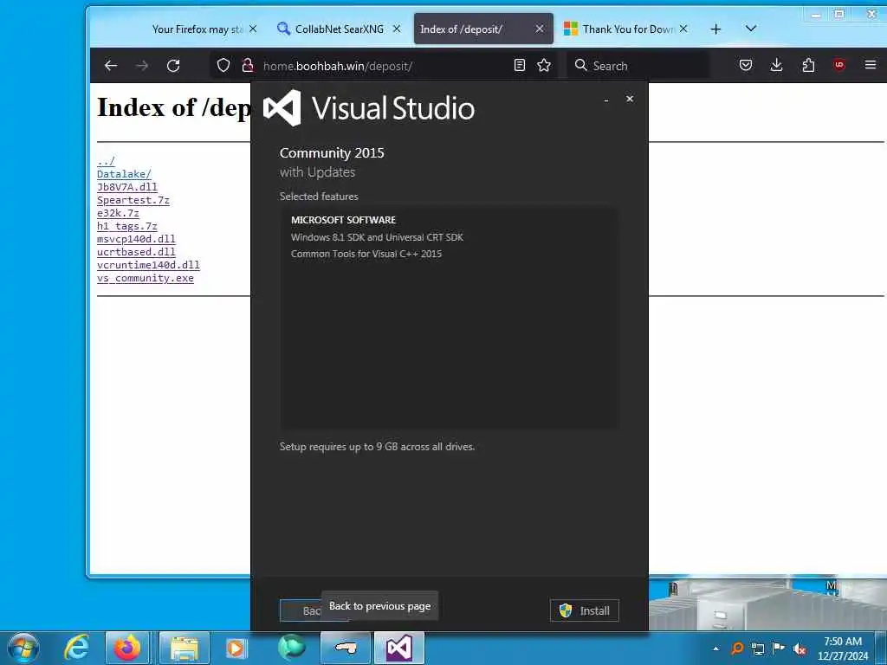Screen dimensions: 887x665
Task: Click Common Tools for Visual C++ 2015 entry
Action: [366, 254]
